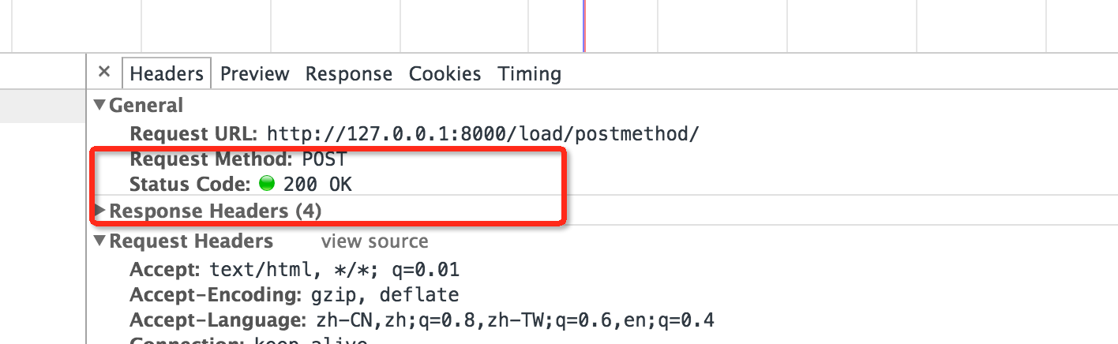1118x344 pixels.
Task: Click the view source link
Action: (374, 241)
